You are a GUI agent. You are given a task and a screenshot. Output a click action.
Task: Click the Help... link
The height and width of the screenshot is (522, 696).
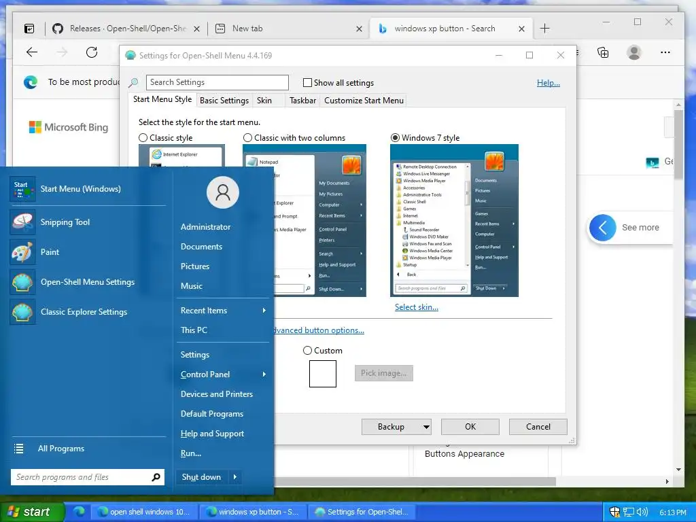point(549,83)
